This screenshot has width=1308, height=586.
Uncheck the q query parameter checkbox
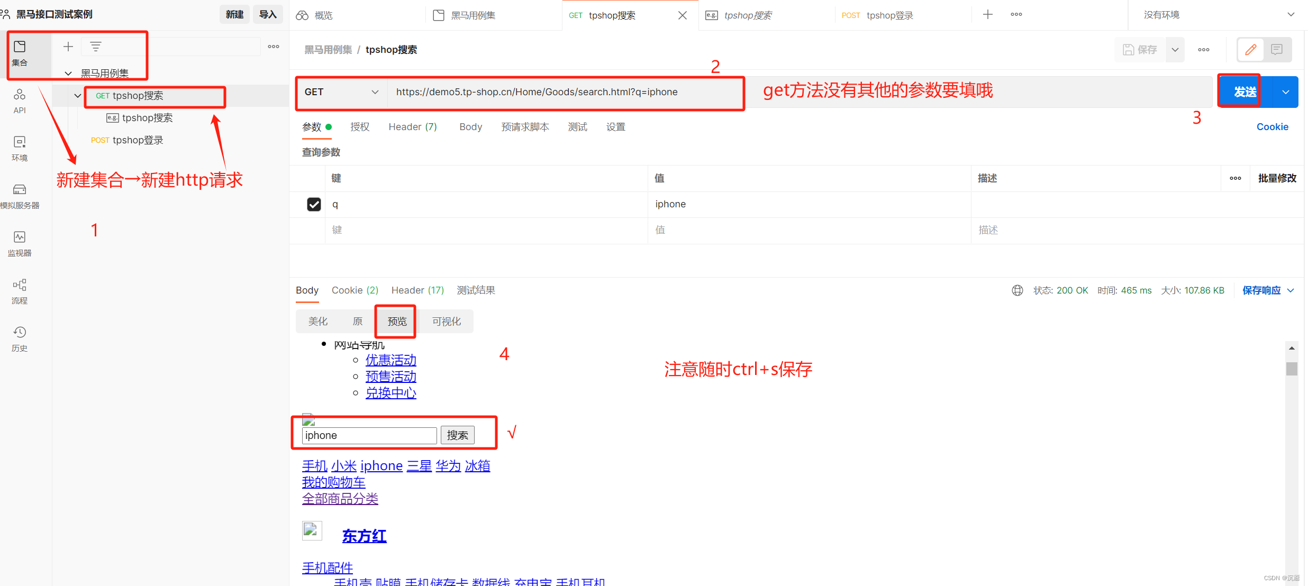click(x=314, y=204)
